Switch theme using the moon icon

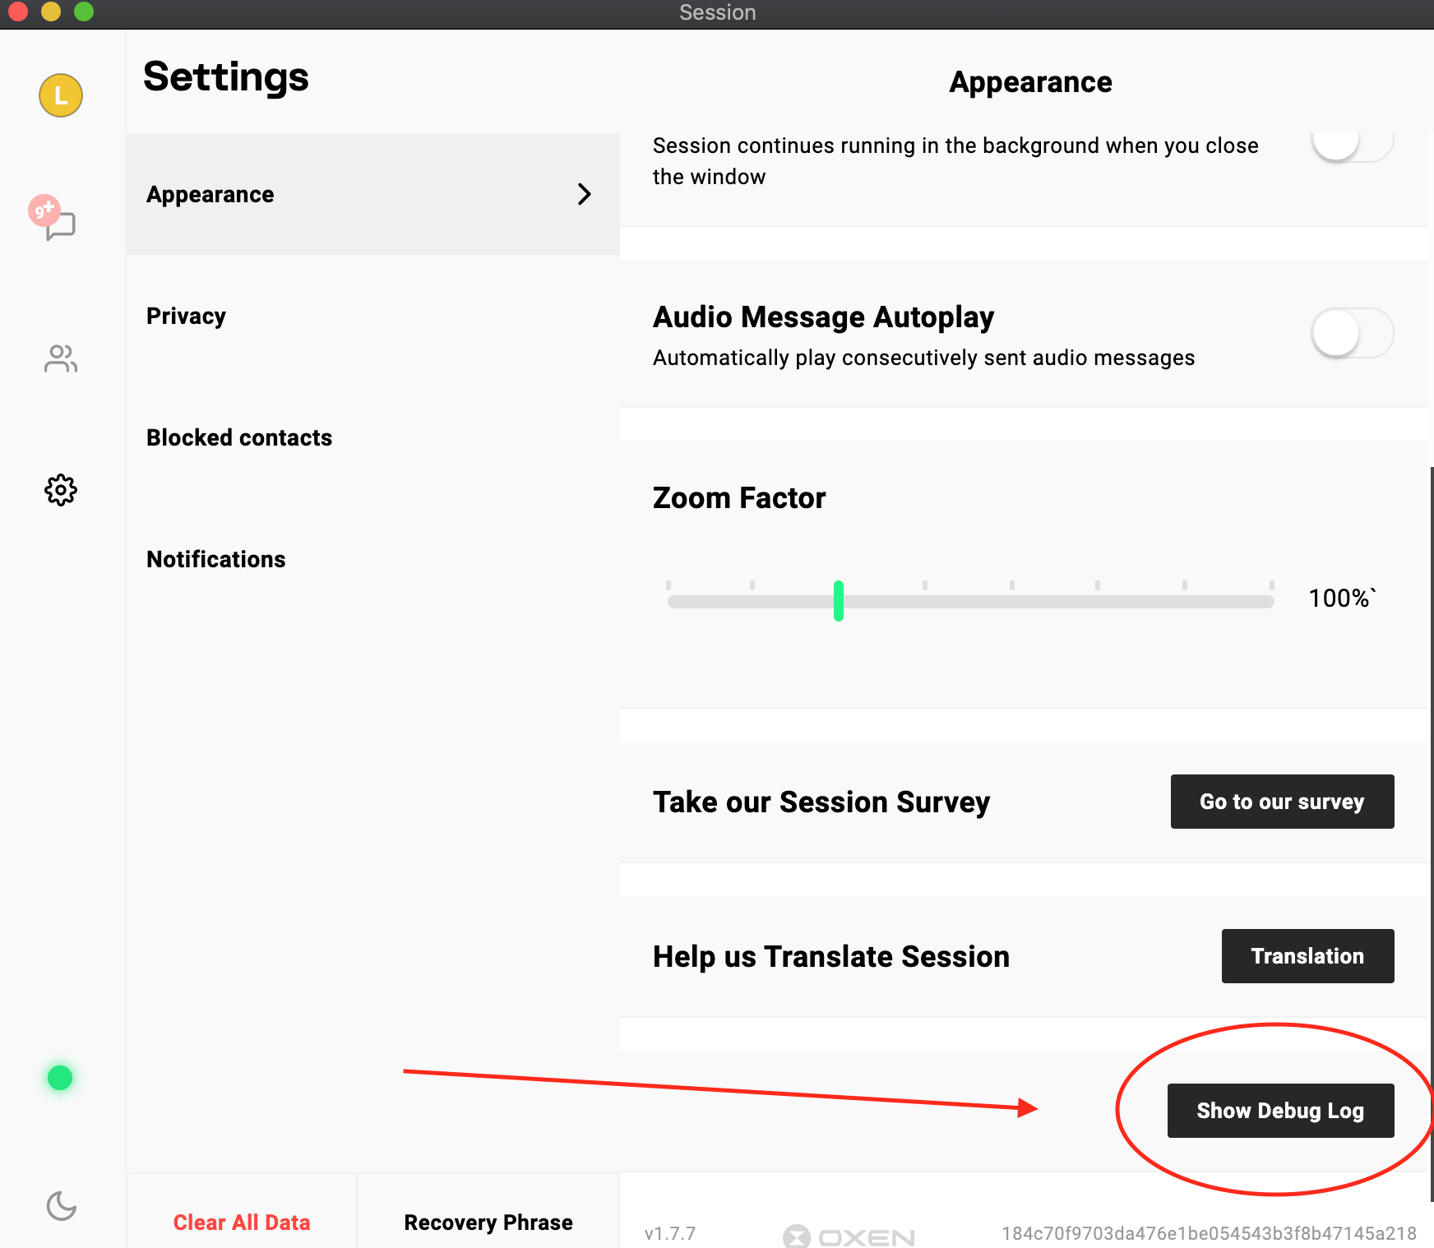(x=61, y=1206)
